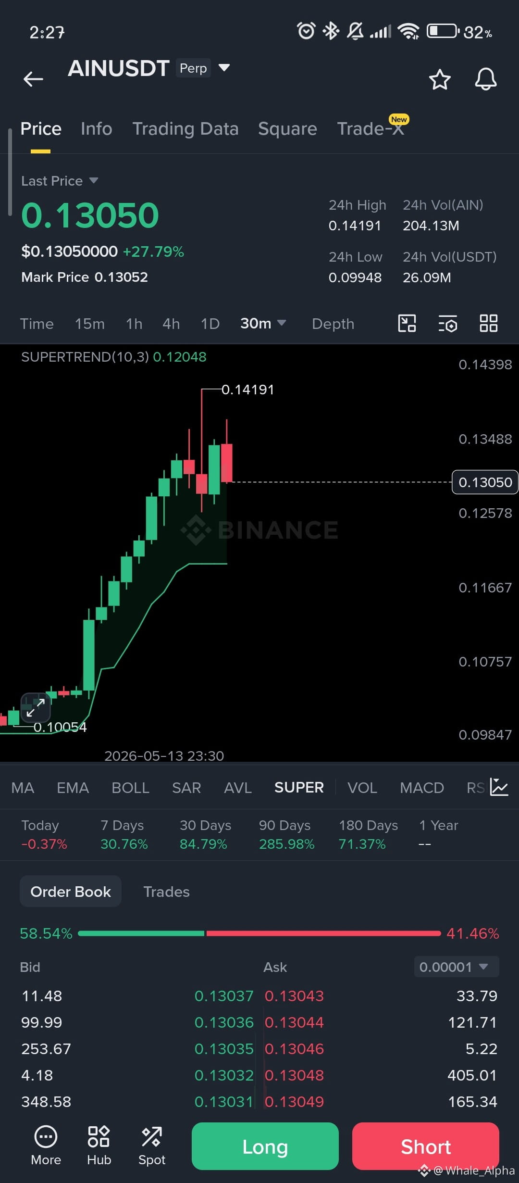Screen dimensions: 519x1183
Task: Select the 4h chart interval
Action: pos(171,324)
